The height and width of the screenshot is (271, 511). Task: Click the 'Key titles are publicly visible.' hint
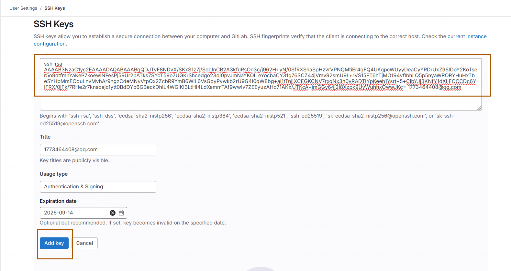pyautogui.click(x=74, y=161)
